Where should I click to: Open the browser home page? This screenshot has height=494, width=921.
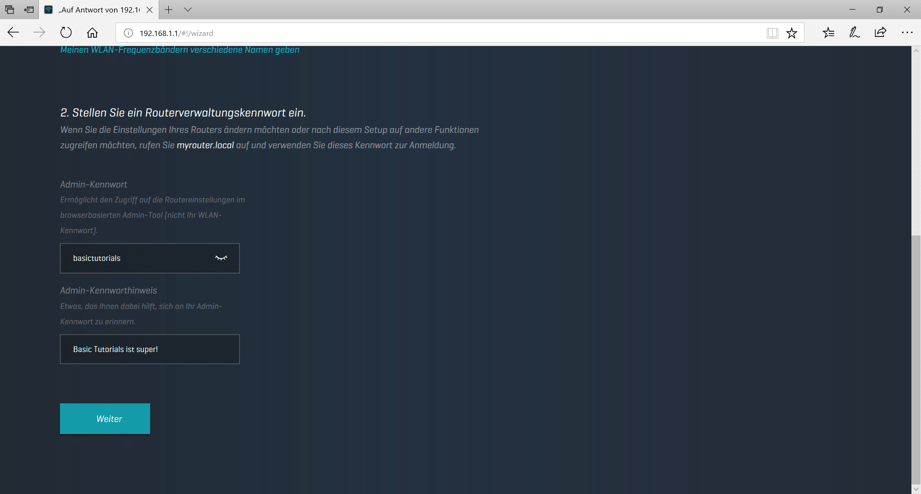click(92, 33)
